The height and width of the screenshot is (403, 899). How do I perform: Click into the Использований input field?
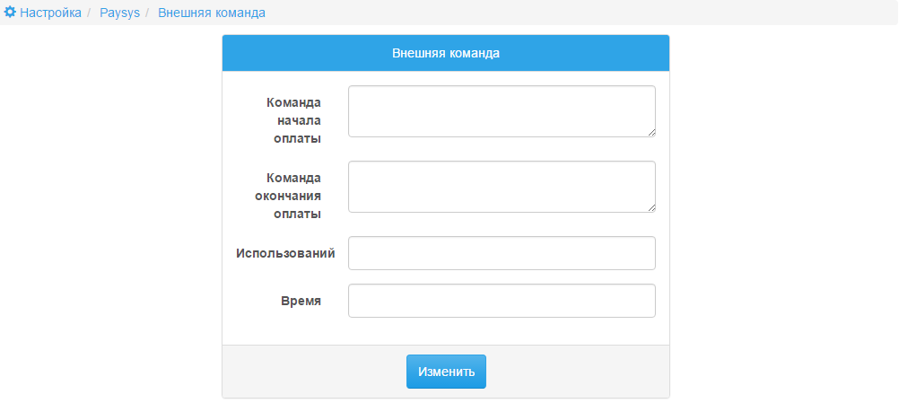point(502,253)
